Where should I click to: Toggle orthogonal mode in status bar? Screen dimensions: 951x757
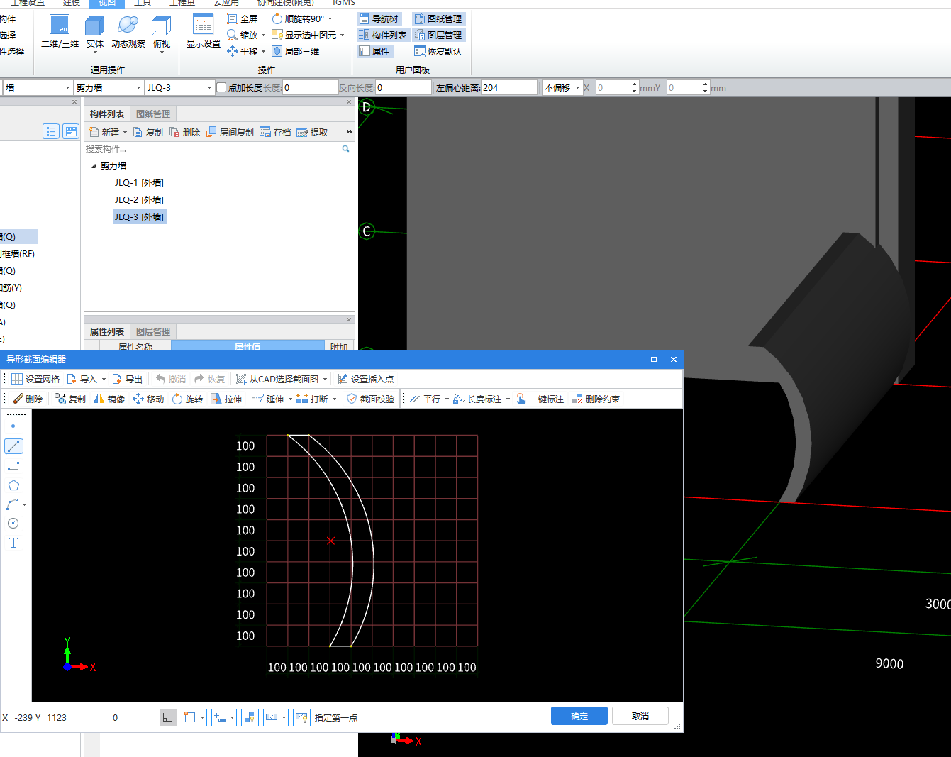(x=168, y=717)
